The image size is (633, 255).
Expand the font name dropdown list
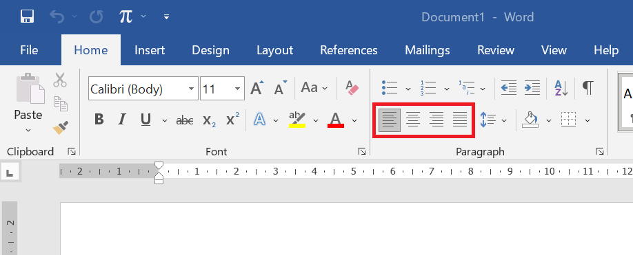[x=192, y=89]
